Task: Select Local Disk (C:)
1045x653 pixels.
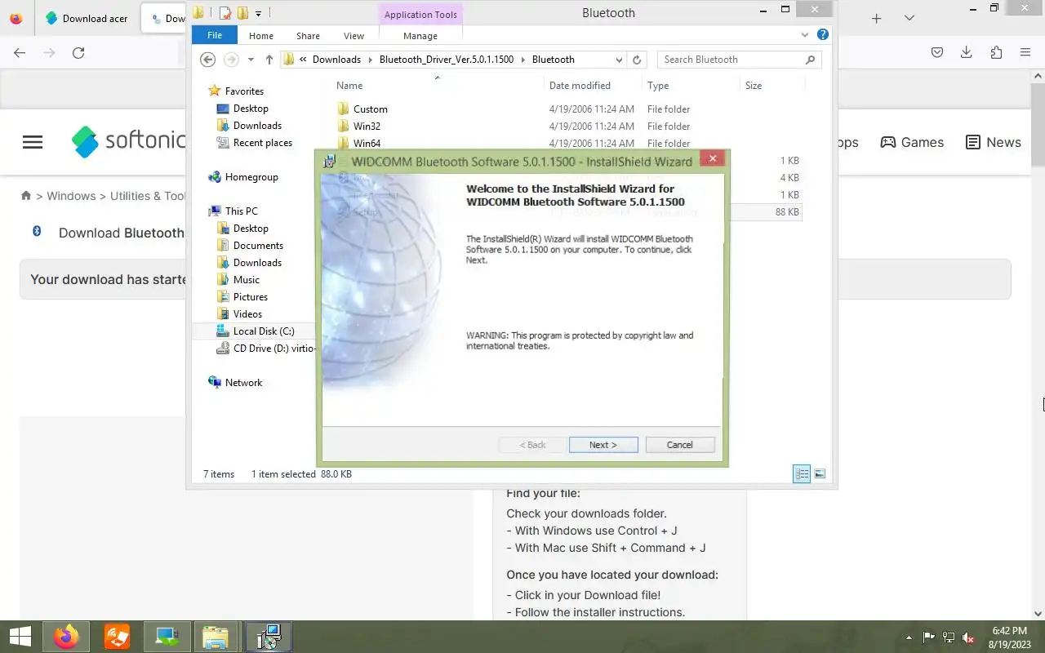Action: point(263,331)
